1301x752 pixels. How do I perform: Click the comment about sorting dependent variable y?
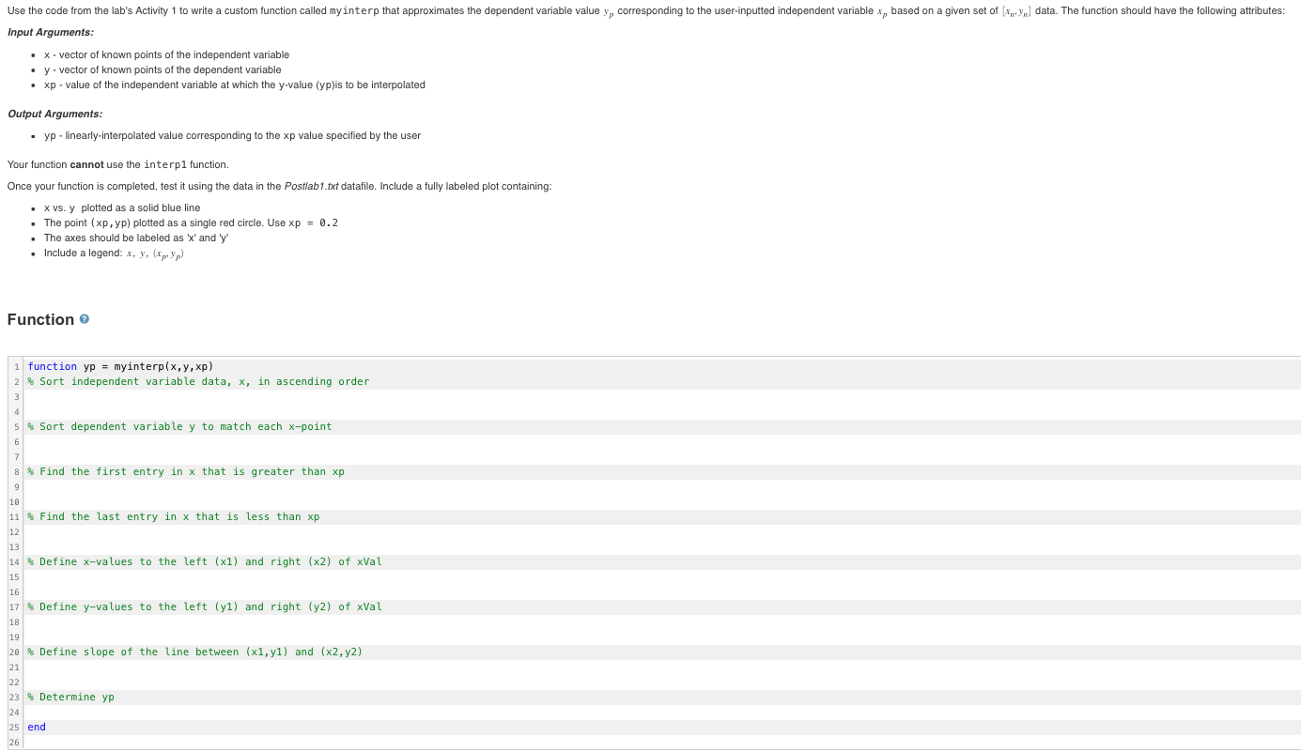pos(179,426)
